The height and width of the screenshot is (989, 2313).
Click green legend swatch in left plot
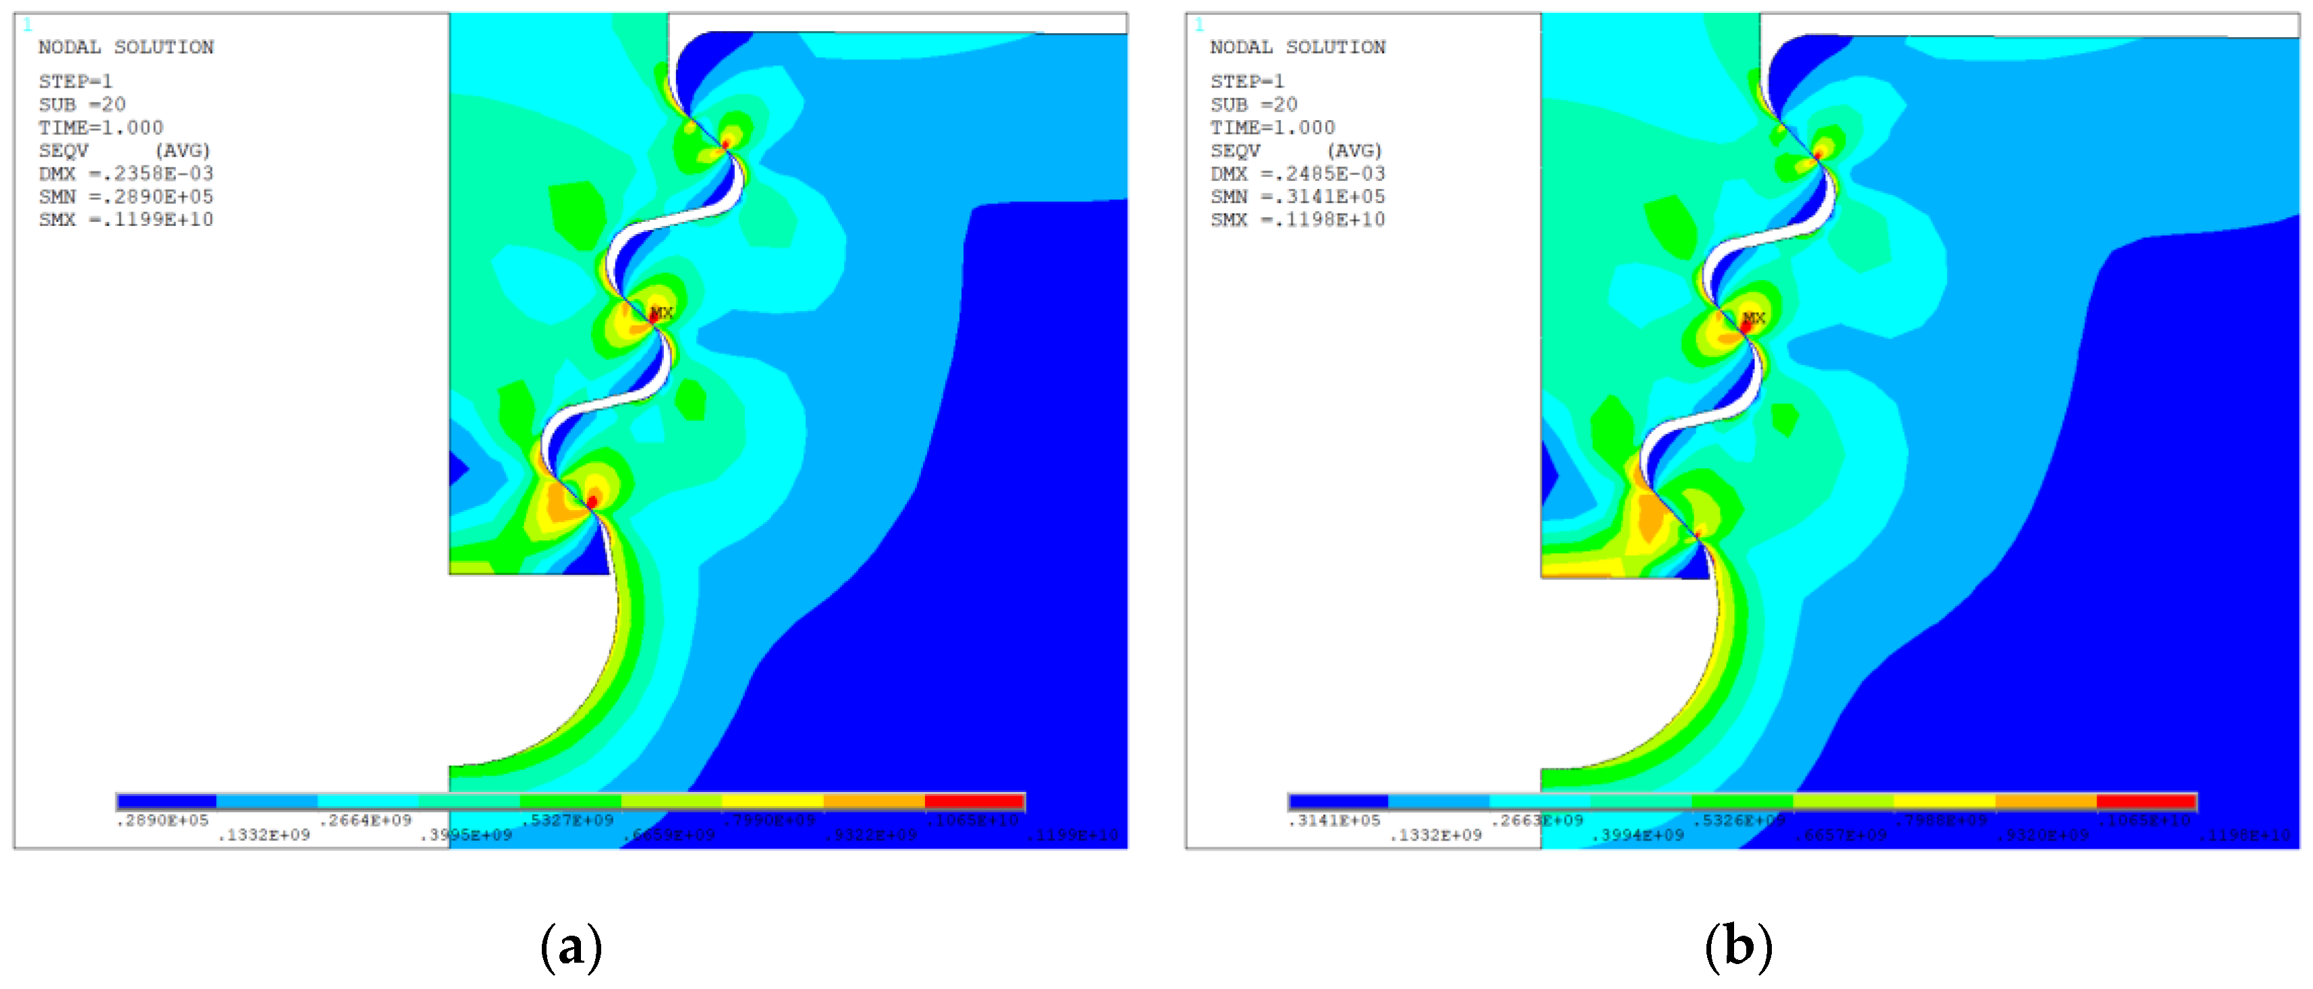point(570,801)
